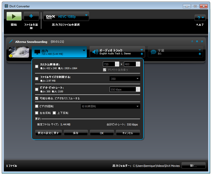Viewport: 213px width, 176px height.
Task: Enable the vertical flip checkbox
Action: tap(54, 113)
